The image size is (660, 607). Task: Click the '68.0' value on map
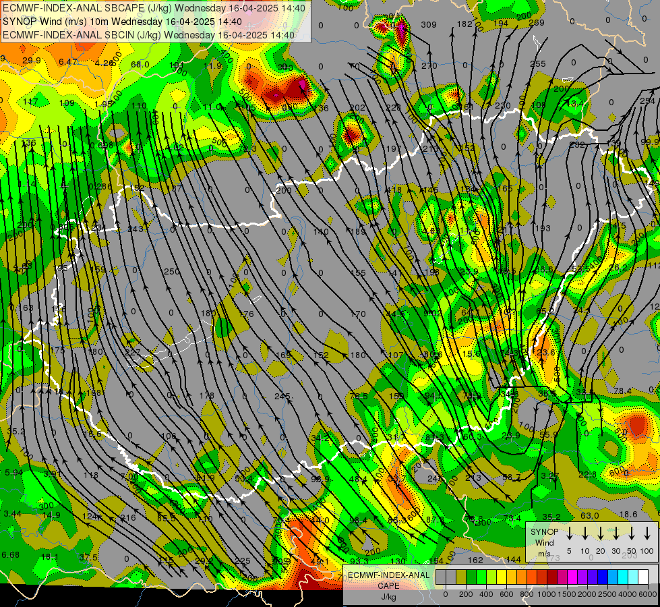tap(140, 65)
